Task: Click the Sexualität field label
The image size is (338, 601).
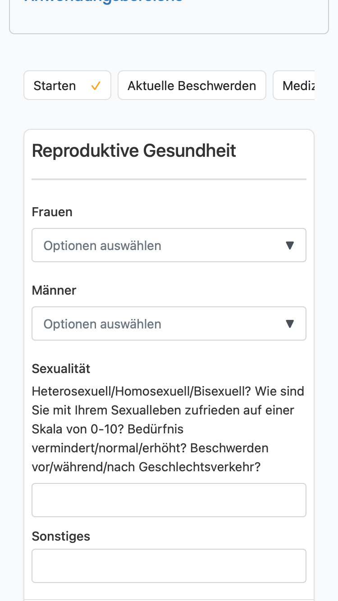Action: click(61, 369)
